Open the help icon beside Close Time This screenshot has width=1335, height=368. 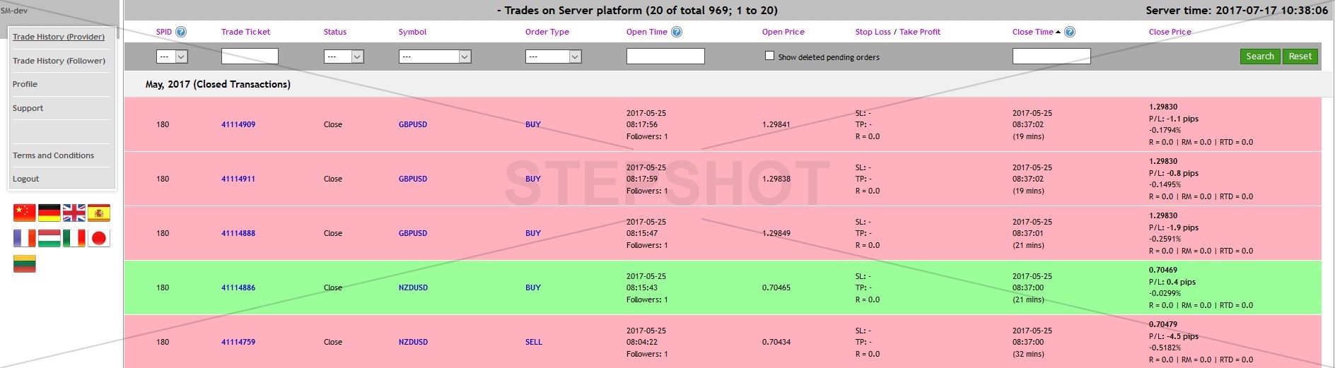coord(1070,32)
